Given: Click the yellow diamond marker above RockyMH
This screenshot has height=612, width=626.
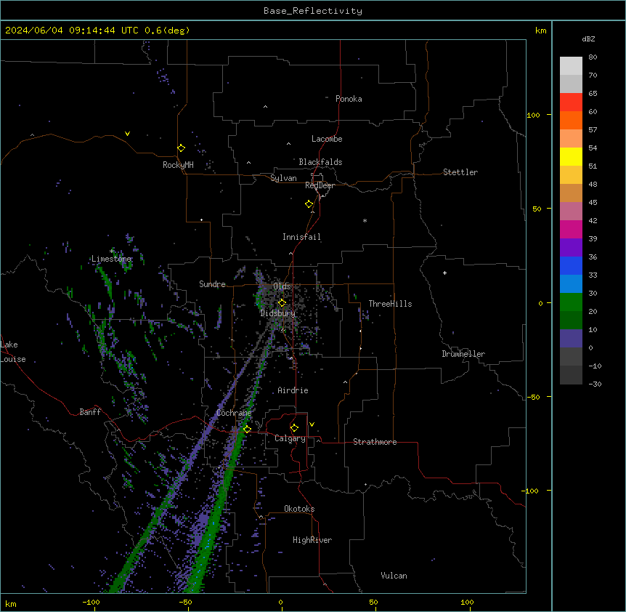Looking at the screenshot, I should (x=181, y=148).
